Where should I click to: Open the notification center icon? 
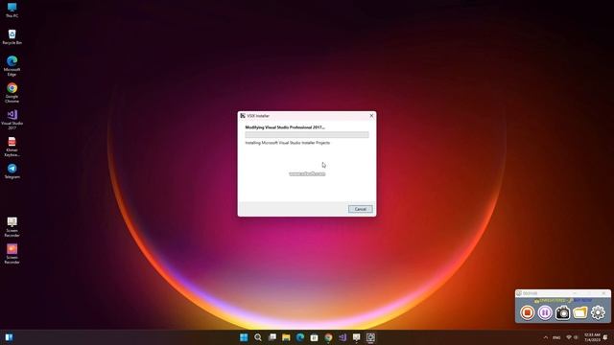tap(606, 337)
